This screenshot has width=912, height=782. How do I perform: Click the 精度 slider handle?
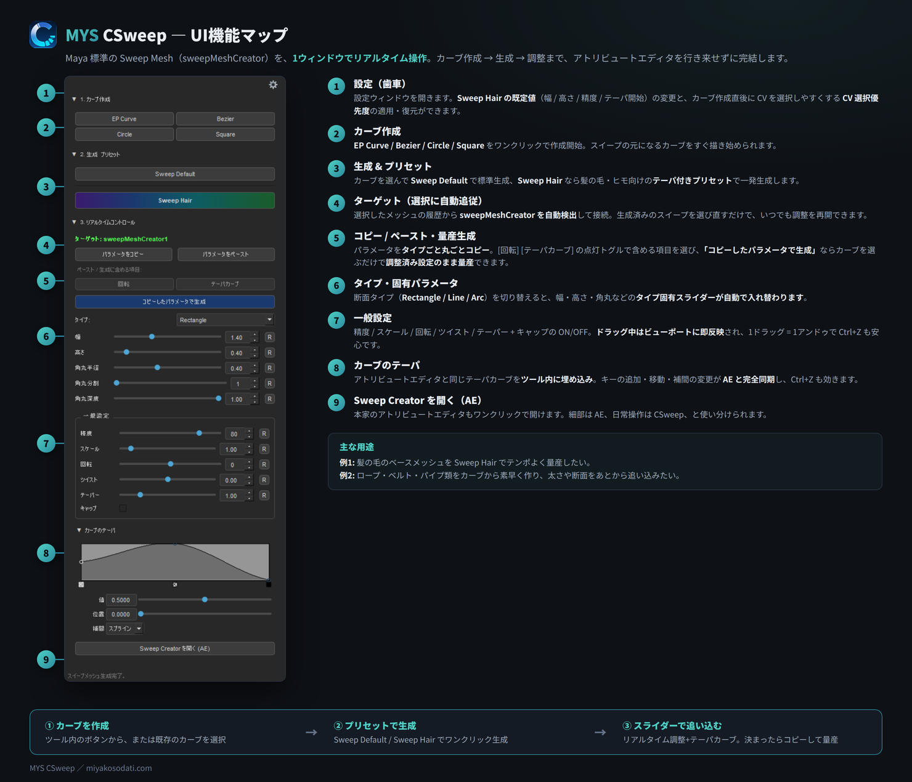pyautogui.click(x=199, y=433)
